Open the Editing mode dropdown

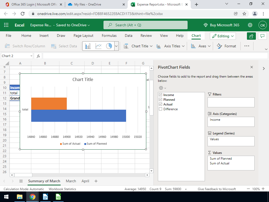click(x=223, y=36)
